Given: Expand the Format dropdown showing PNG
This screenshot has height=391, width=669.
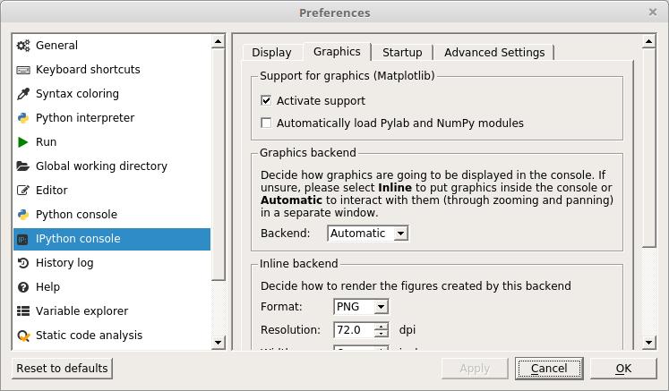Looking at the screenshot, I should click(x=361, y=307).
